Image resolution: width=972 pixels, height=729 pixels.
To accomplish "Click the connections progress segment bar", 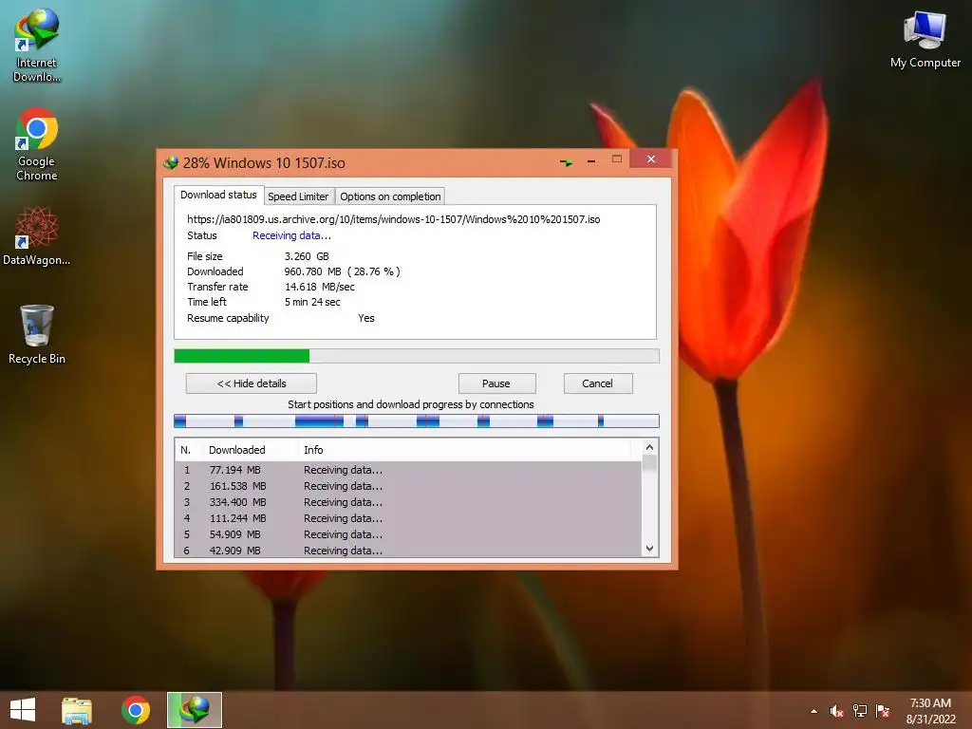I will [417, 421].
